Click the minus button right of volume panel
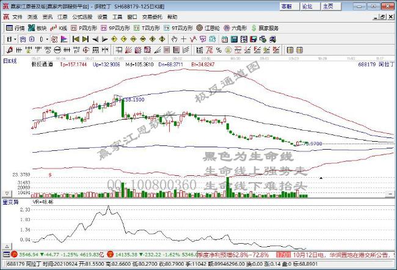Screen dimensions: 397x270 coord(390,194)
